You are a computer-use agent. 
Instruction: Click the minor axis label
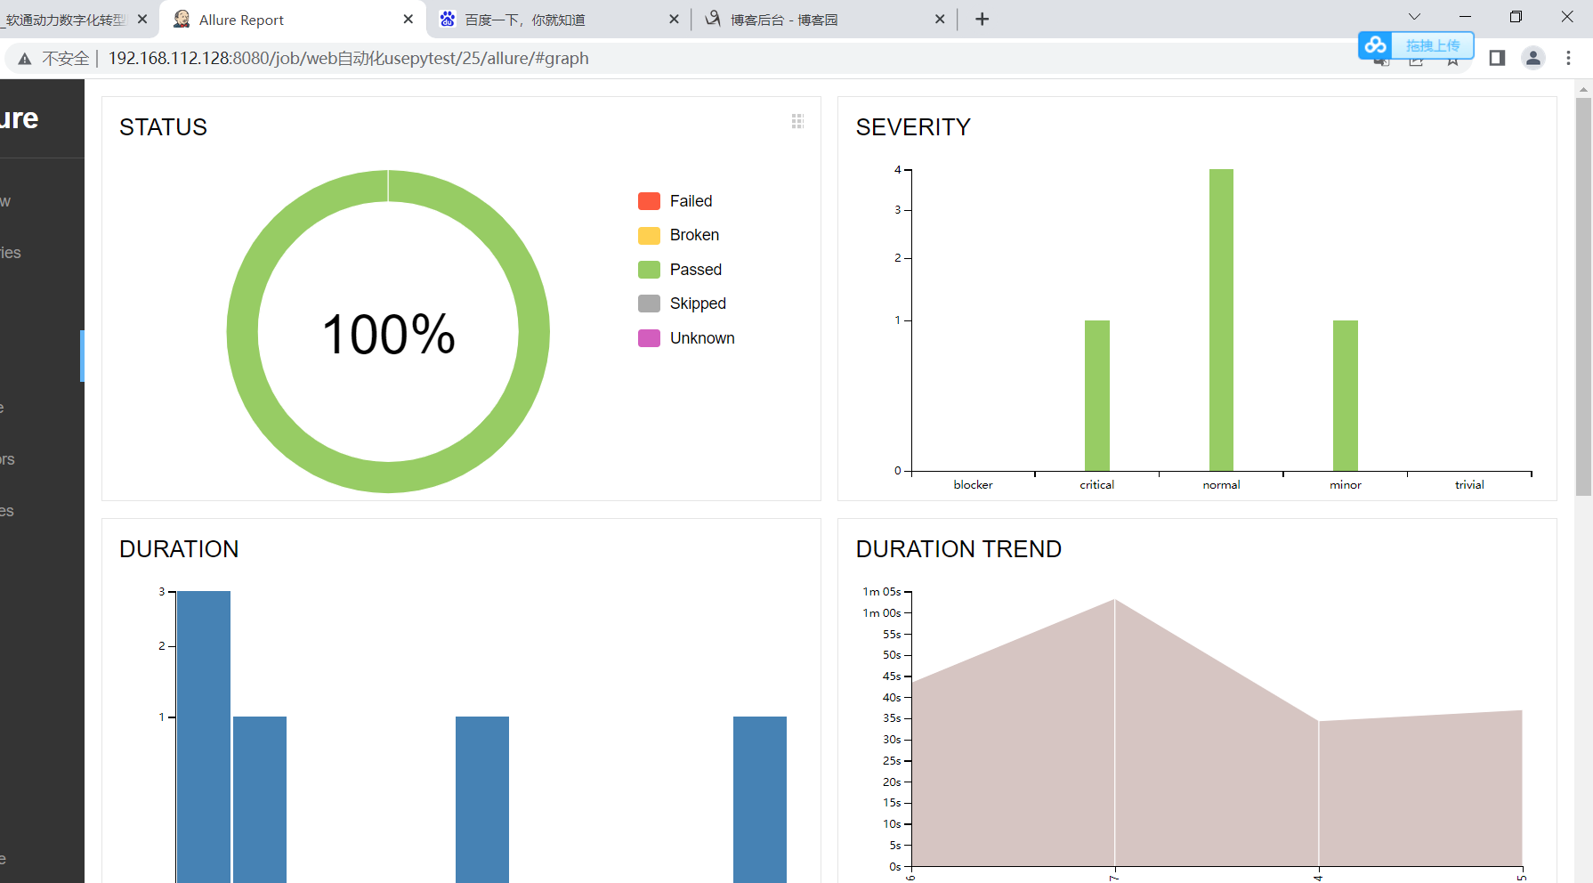[x=1346, y=485]
